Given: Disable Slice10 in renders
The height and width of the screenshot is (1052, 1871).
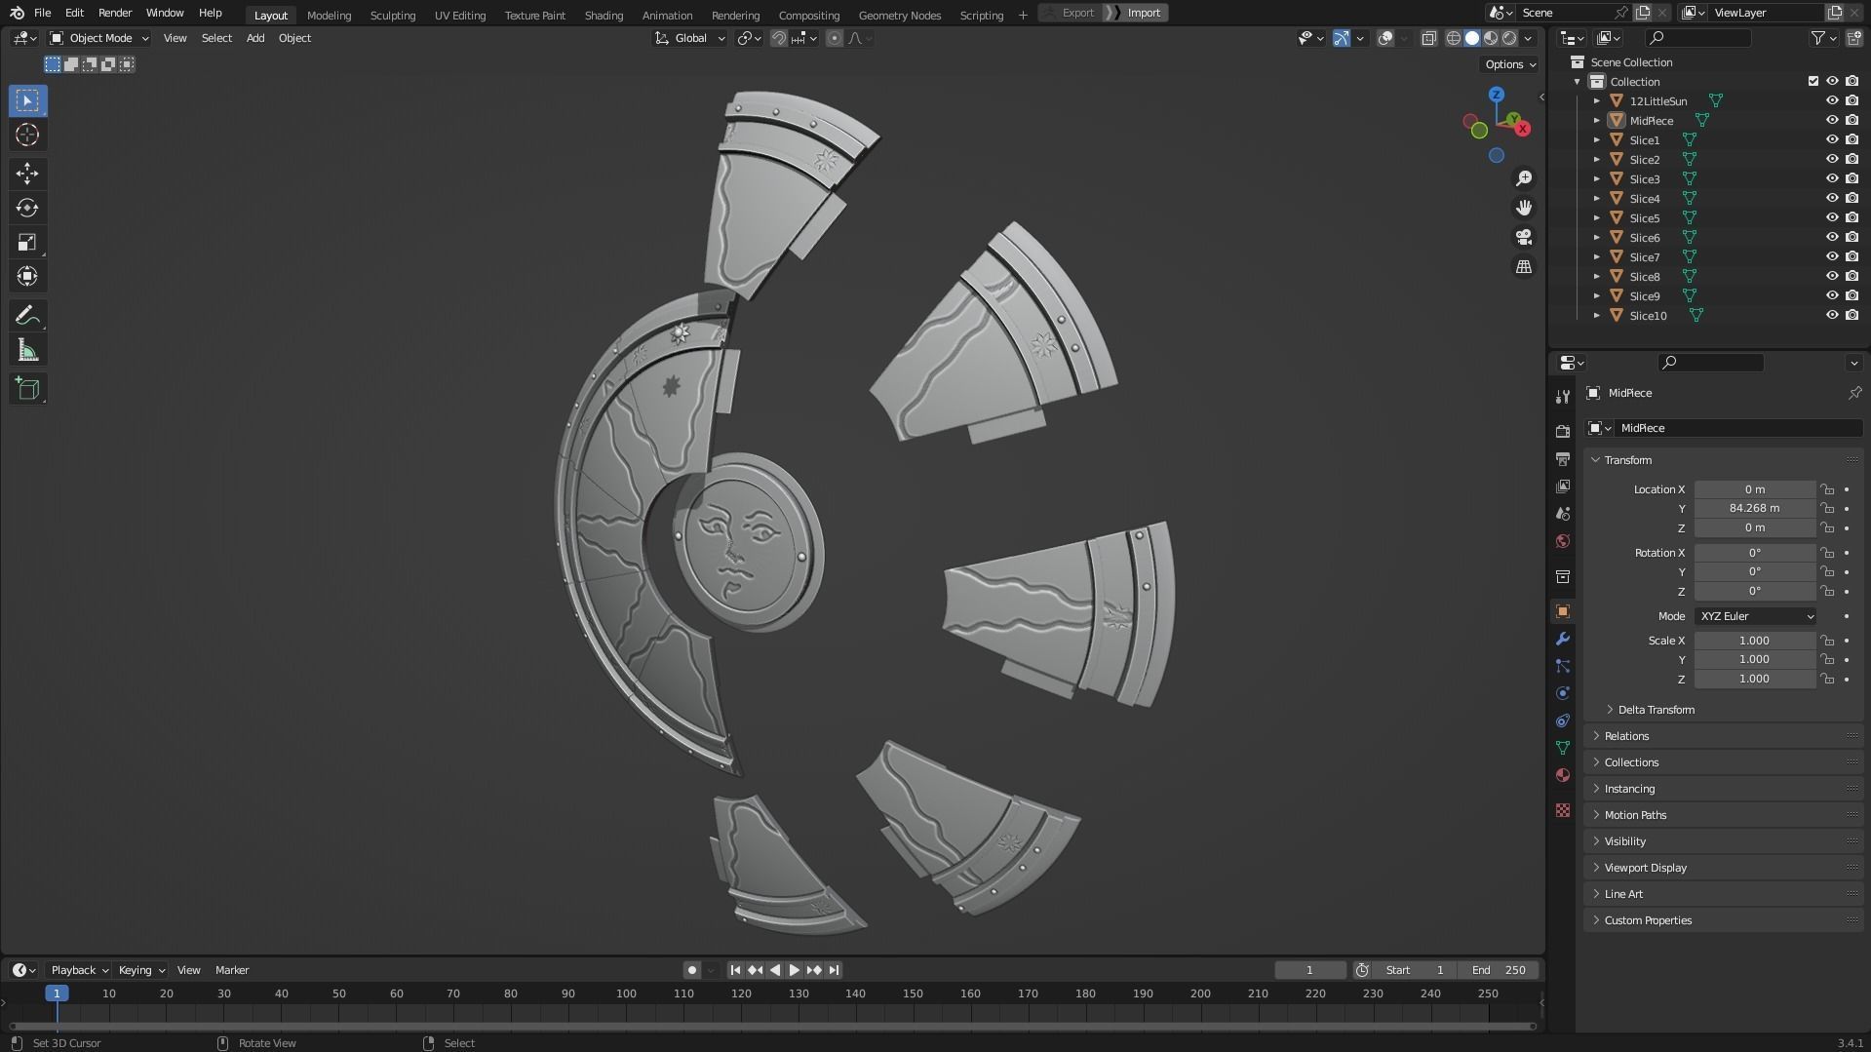Looking at the screenshot, I should click(1852, 315).
